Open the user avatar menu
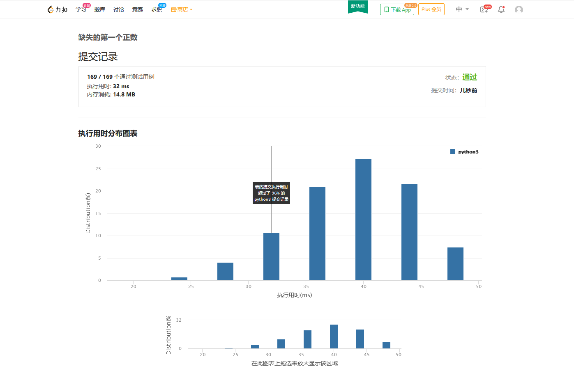The width and height of the screenshot is (574, 380). (x=519, y=9)
